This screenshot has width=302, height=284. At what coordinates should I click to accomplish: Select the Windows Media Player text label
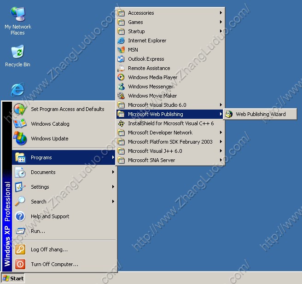153,77
